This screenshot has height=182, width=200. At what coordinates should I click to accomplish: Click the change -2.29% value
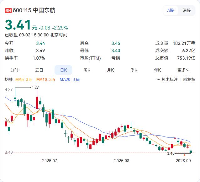click(60, 28)
